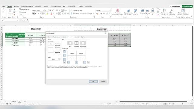Open the 'Файл' menu

[3, 6]
